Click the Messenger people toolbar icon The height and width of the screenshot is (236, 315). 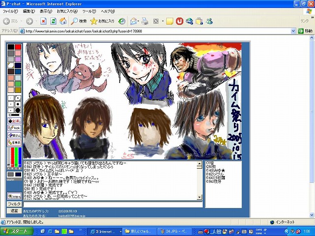tap(209, 21)
